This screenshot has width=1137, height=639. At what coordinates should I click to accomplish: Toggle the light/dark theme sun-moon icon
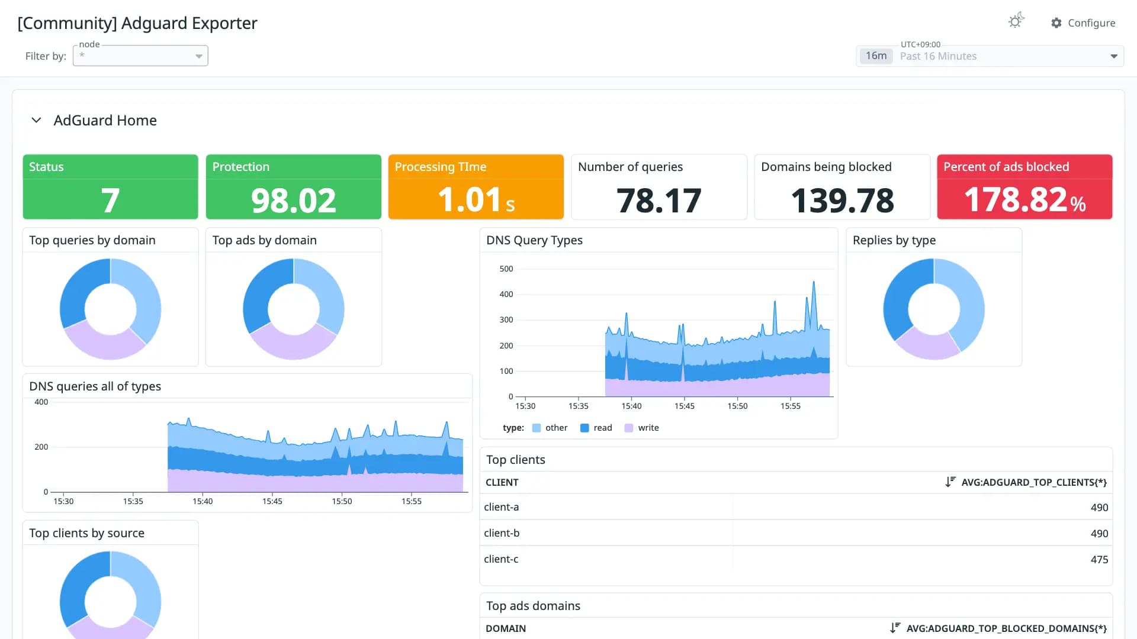point(1016,21)
